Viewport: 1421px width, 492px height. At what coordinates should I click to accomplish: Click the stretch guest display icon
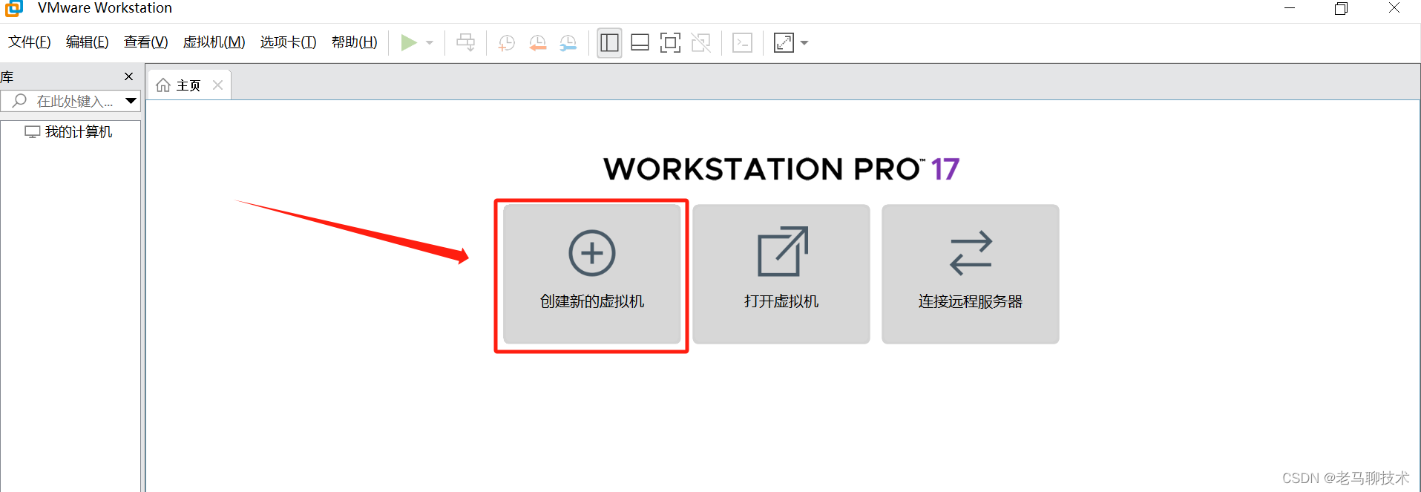pos(784,43)
